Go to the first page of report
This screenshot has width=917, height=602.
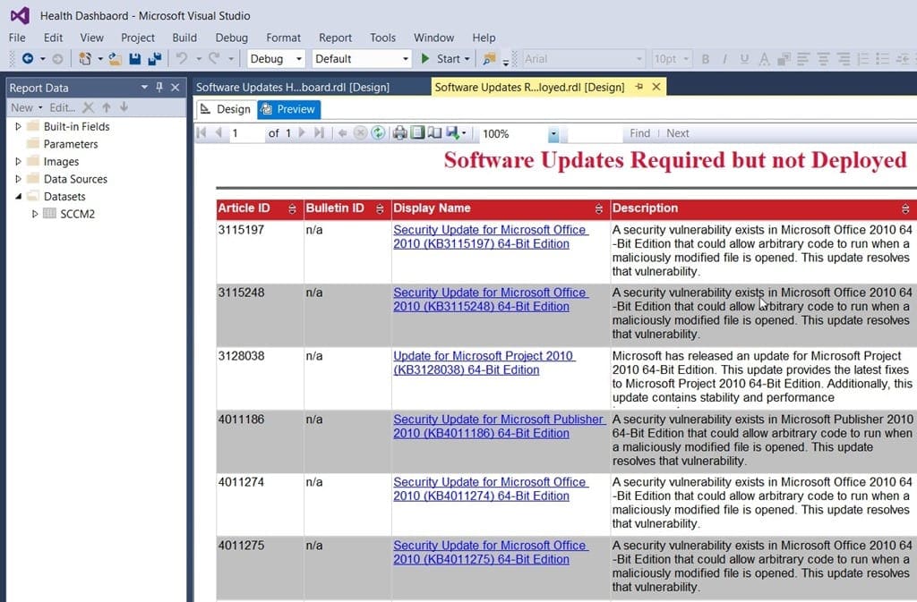[x=201, y=133]
